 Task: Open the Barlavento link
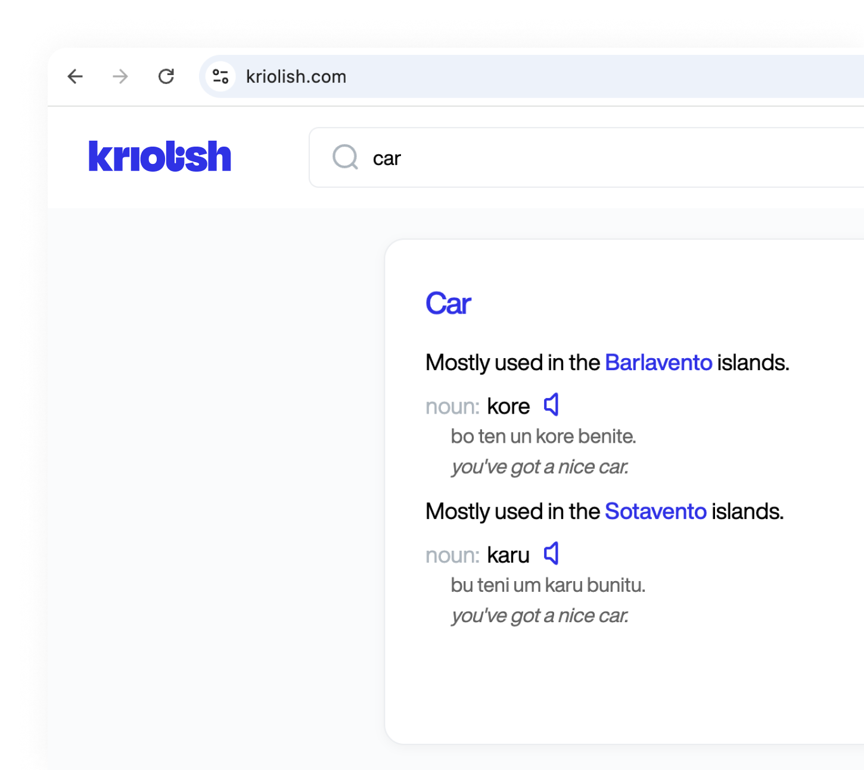click(658, 362)
